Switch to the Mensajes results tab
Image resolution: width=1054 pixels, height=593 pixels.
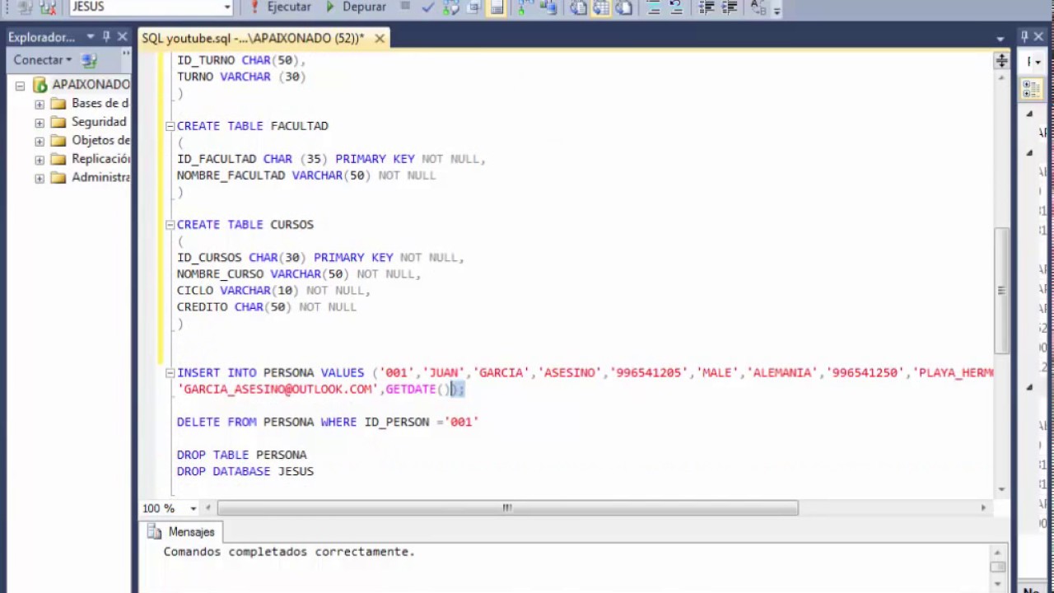tap(182, 532)
